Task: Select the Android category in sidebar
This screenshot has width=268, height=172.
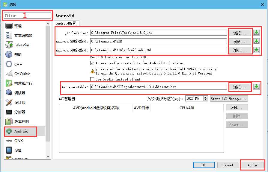Action: (x=25, y=131)
